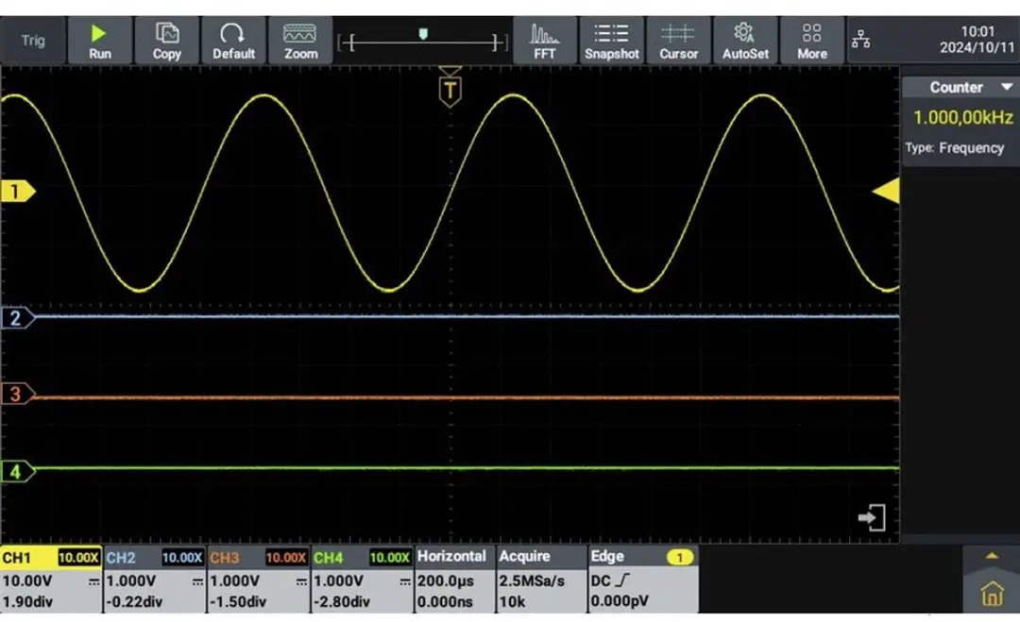The width and height of the screenshot is (1020, 622).
Task: Tap the CH3 -1.50div offset value
Action: pyautogui.click(x=238, y=601)
